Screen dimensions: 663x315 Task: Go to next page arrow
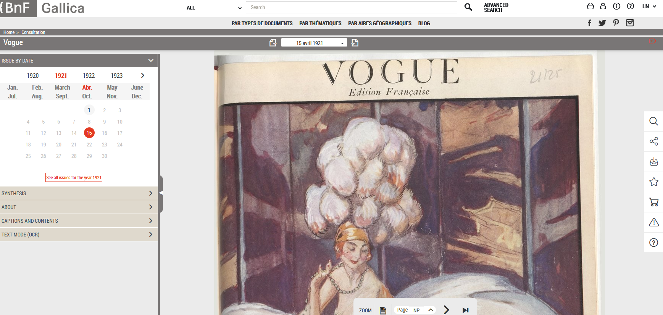(x=446, y=310)
